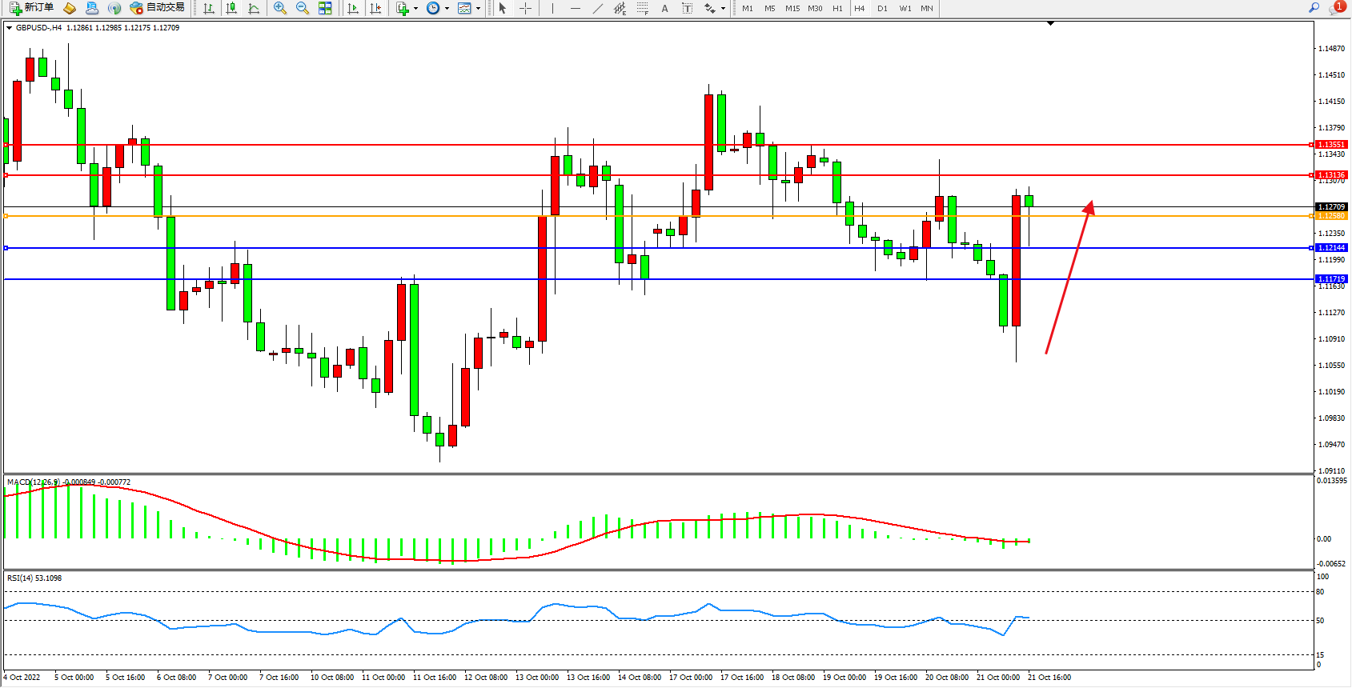Screen dimensions: 1352x688
Task: Select the crosshair tool
Action: point(526,8)
